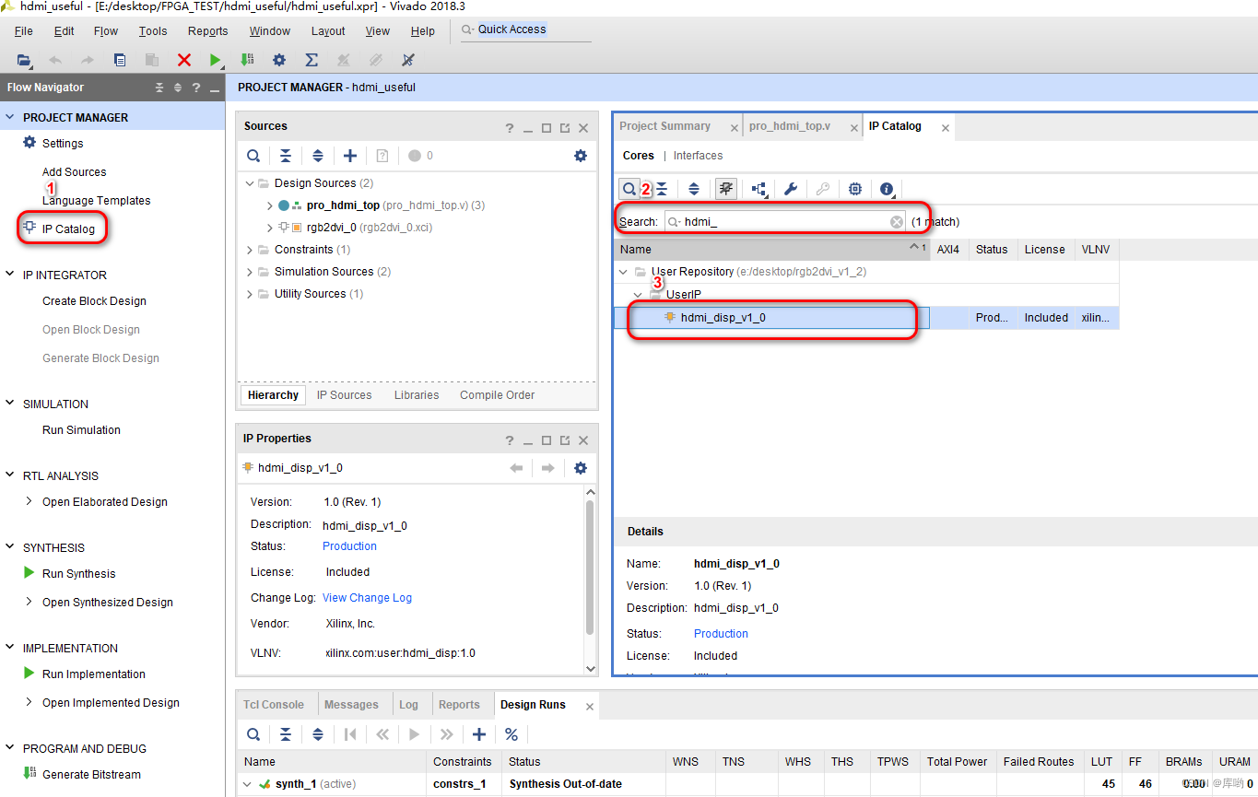
Task: Click the green Run toolbar arrow
Action: tap(215, 60)
